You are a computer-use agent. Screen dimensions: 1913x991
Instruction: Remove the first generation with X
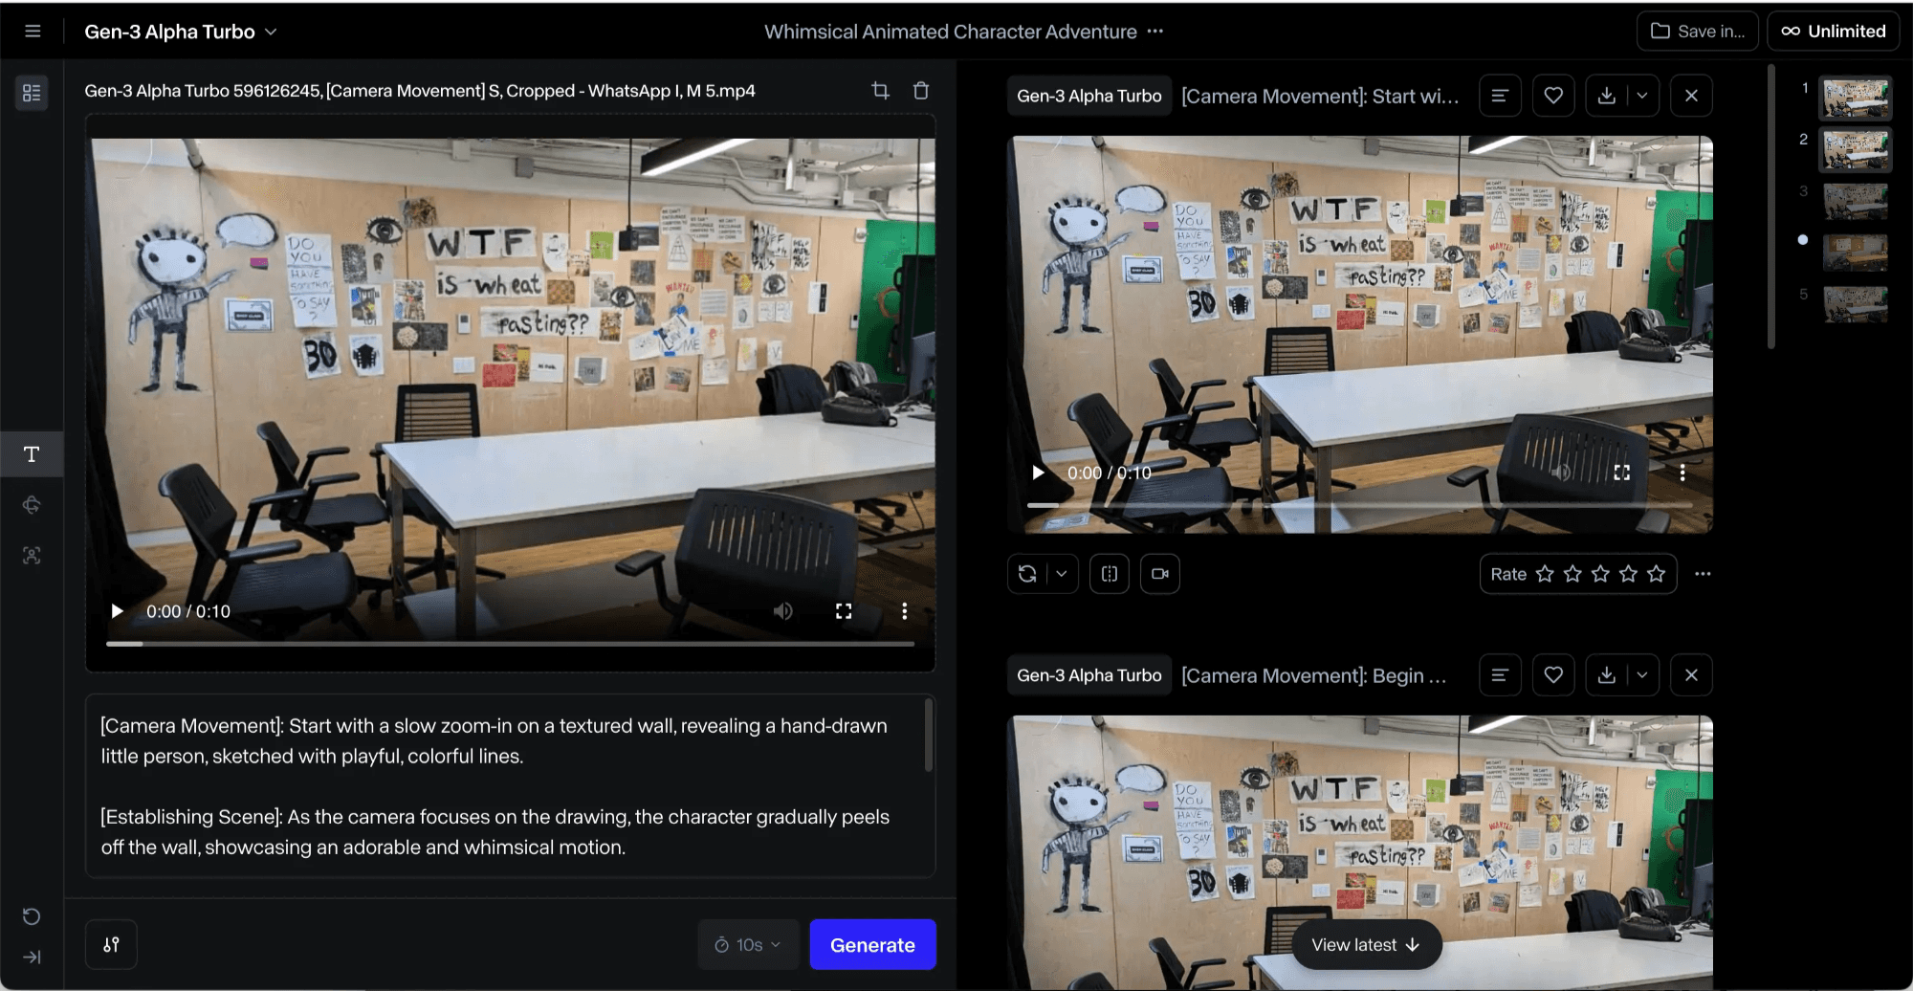1691,96
